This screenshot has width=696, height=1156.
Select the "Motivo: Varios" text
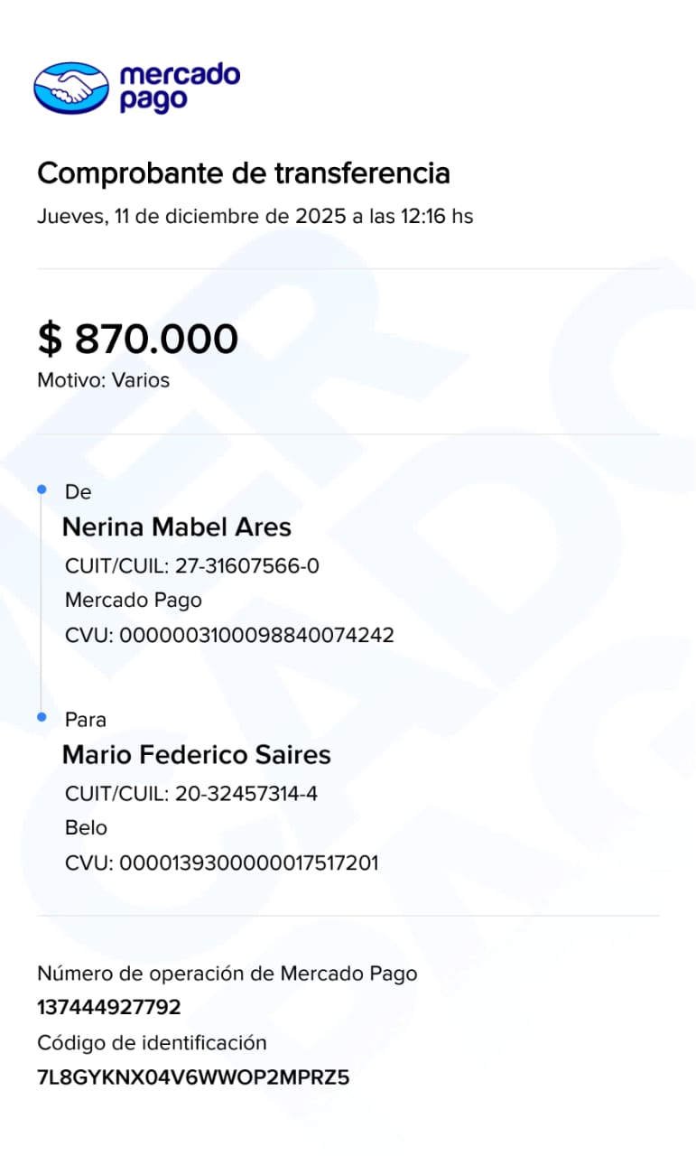[x=103, y=380]
